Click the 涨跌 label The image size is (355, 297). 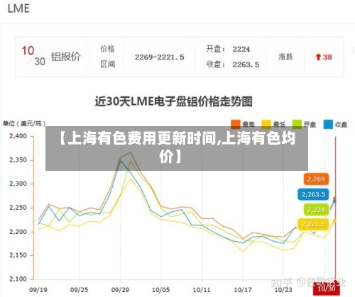click(285, 57)
